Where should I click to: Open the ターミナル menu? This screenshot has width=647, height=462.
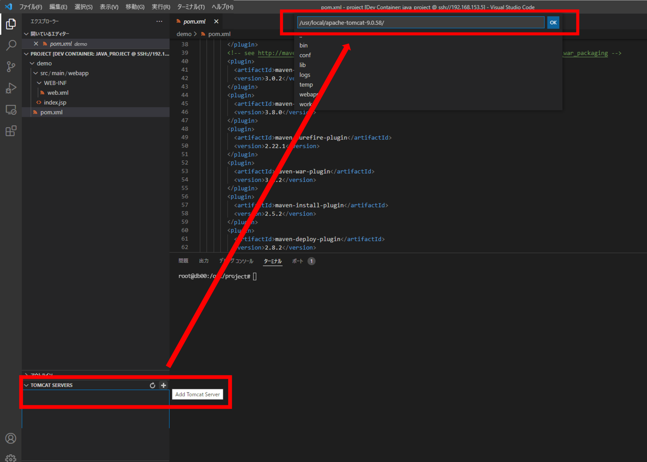pyautogui.click(x=191, y=7)
